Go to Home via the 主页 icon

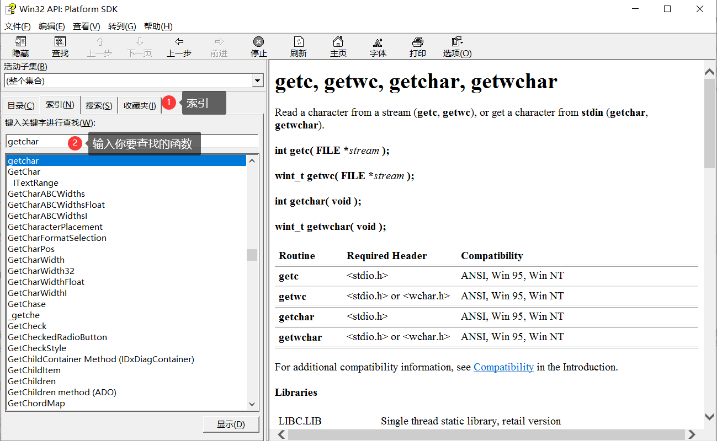(338, 42)
